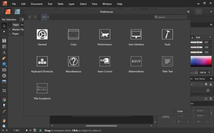Toggle the color panel lock icon
The height and width of the screenshot is (133, 214).
pos(192,37)
